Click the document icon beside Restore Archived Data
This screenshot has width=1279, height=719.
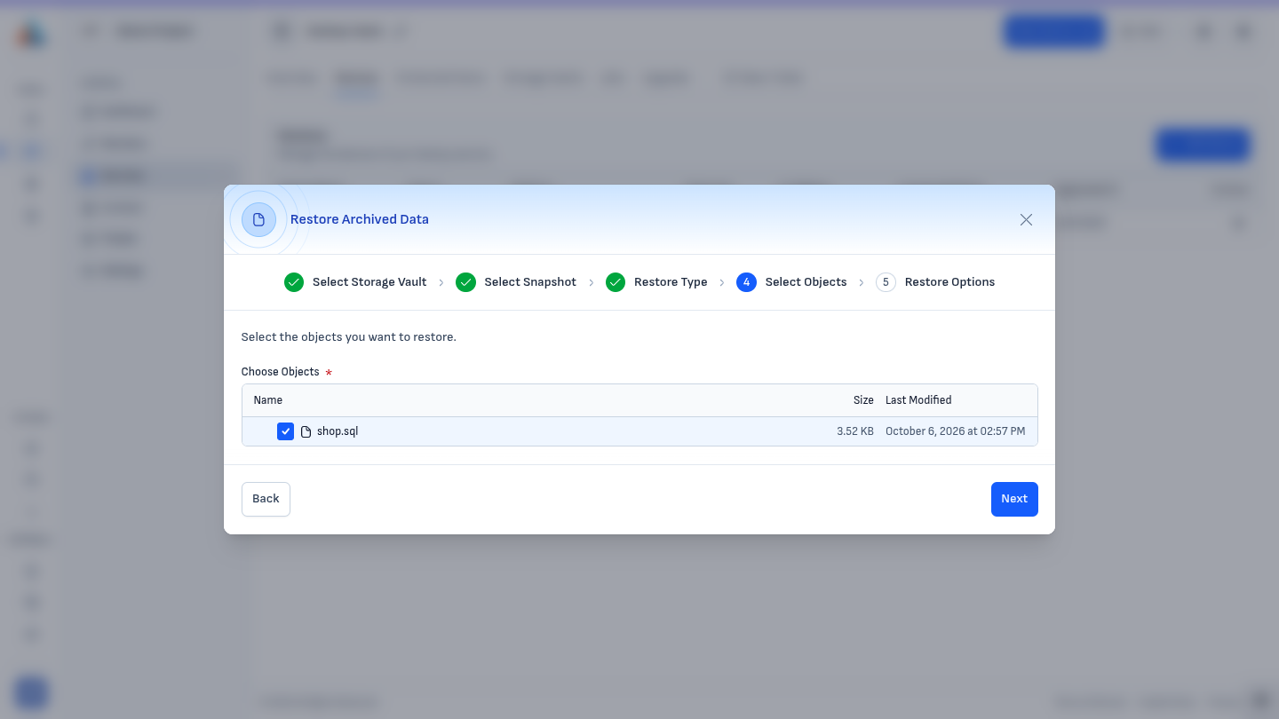[x=258, y=219]
